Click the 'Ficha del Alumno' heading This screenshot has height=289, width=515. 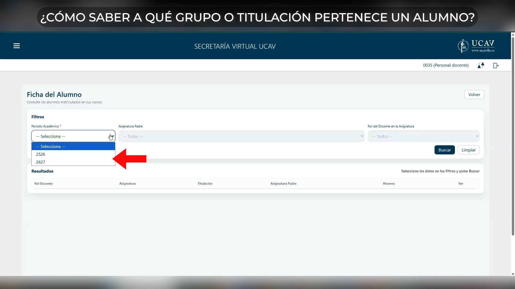point(54,94)
